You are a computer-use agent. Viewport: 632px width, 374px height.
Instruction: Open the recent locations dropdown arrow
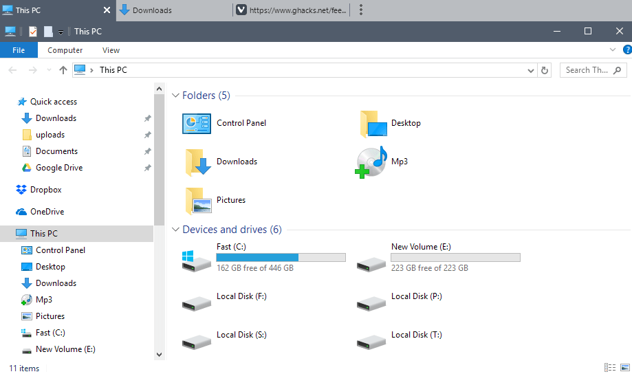pos(49,70)
